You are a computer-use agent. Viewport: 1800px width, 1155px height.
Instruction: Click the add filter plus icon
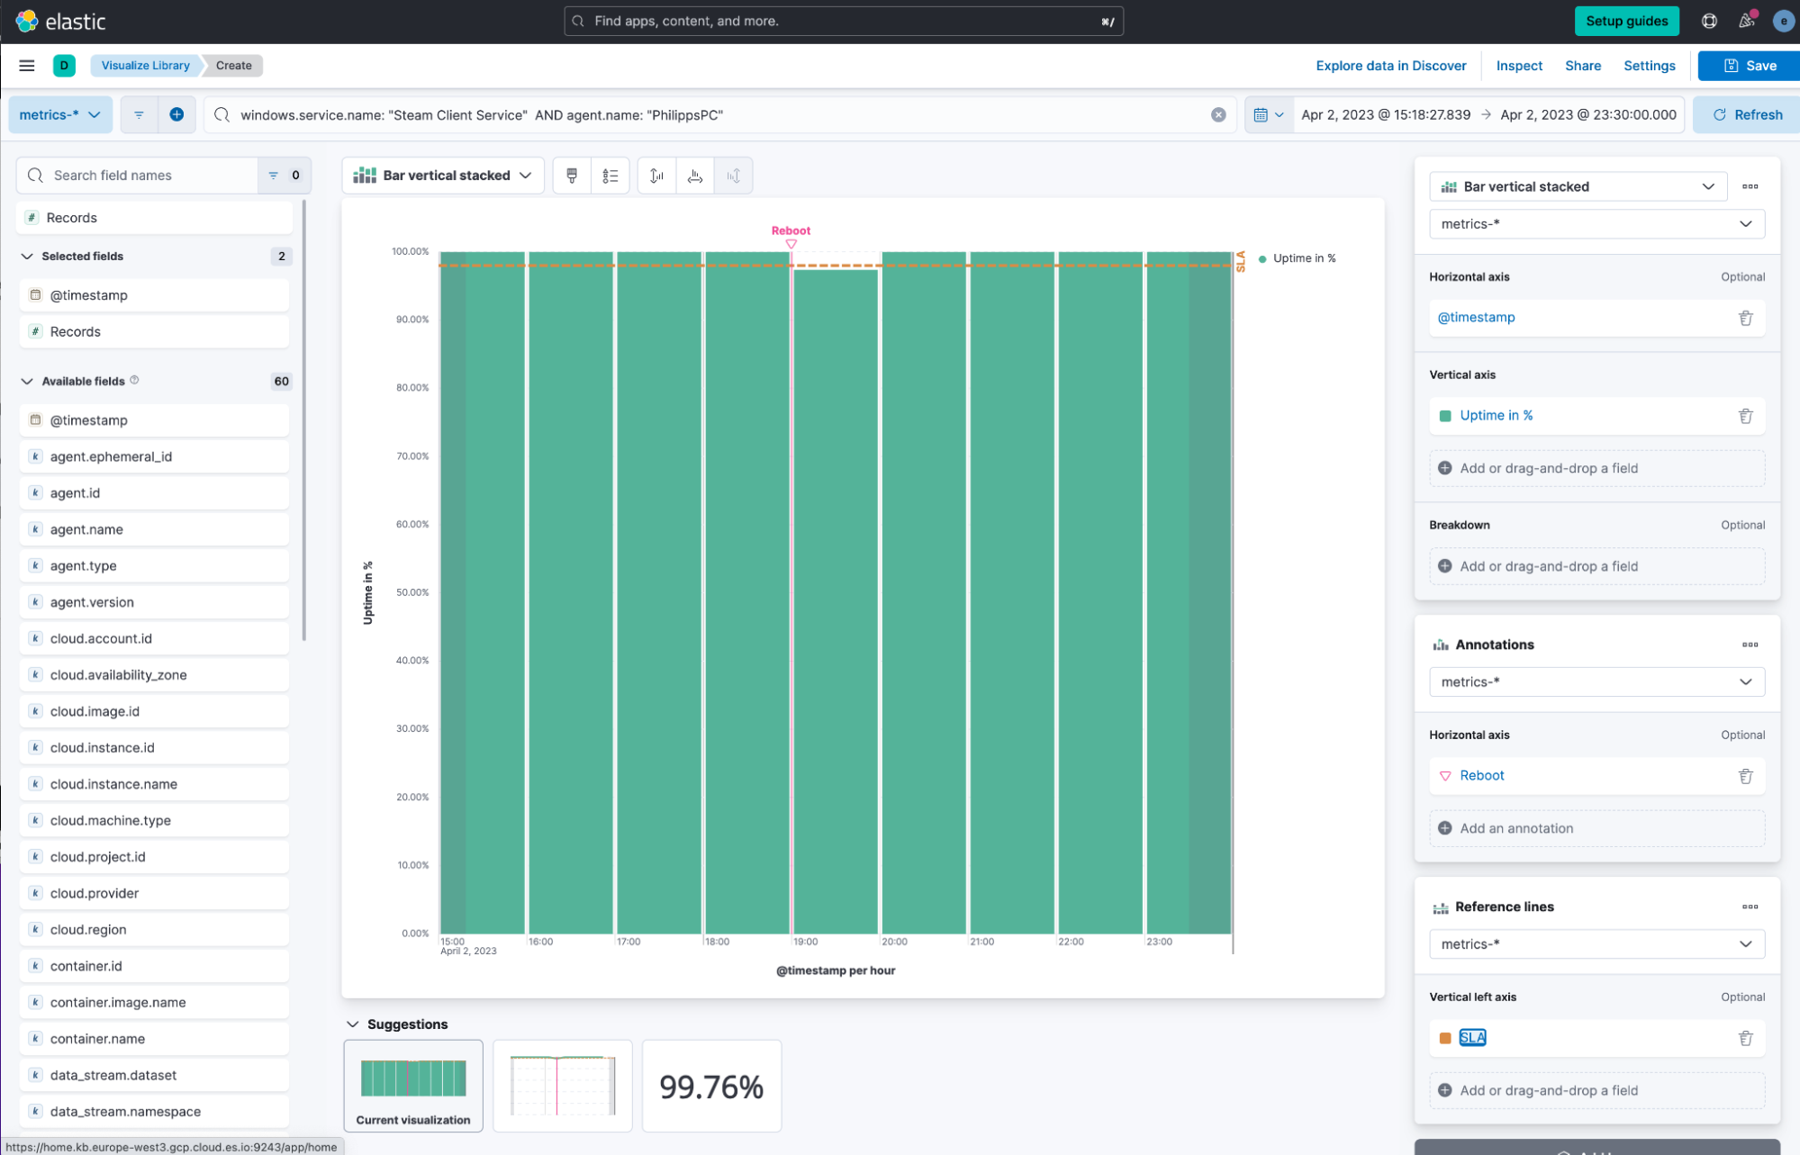176,114
